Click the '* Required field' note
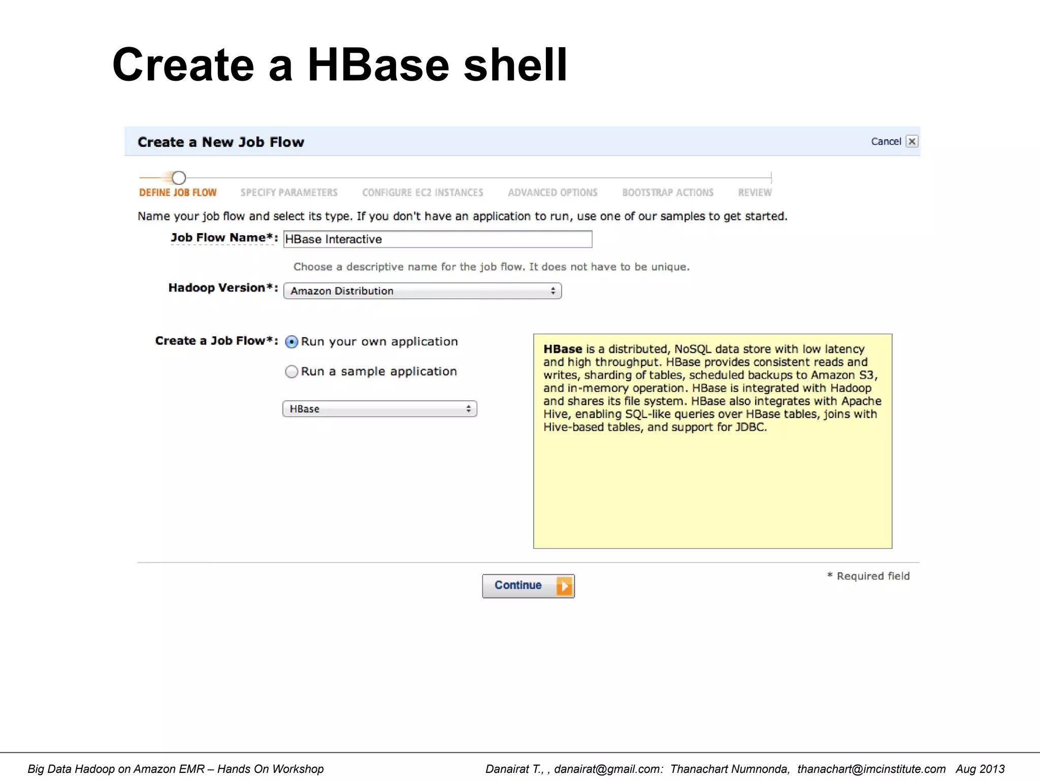Image resolution: width=1040 pixels, height=780 pixels. point(868,576)
